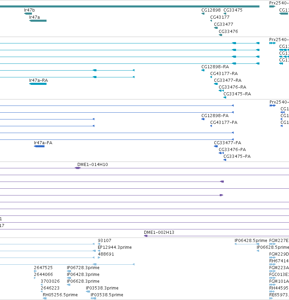Screen dimensions: 289x300
Task: Click the IP03538.3prime EST label
Action: click(102, 288)
